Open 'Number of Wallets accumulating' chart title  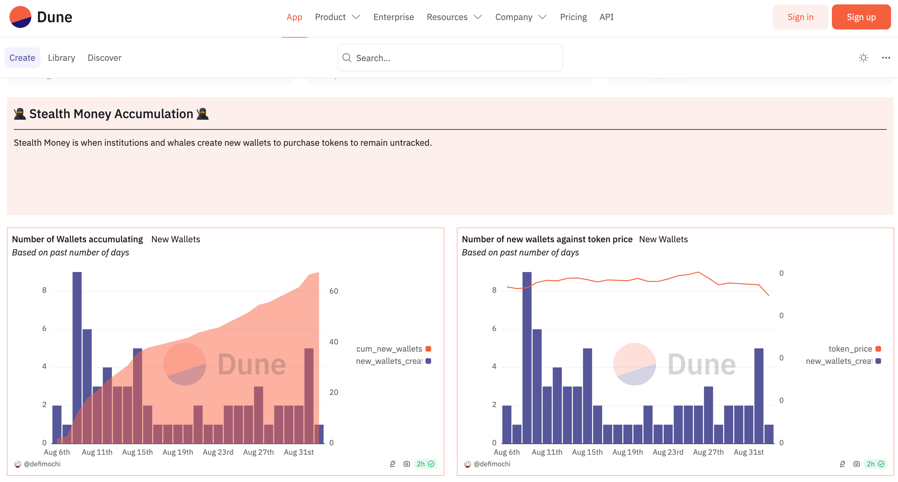click(x=77, y=239)
